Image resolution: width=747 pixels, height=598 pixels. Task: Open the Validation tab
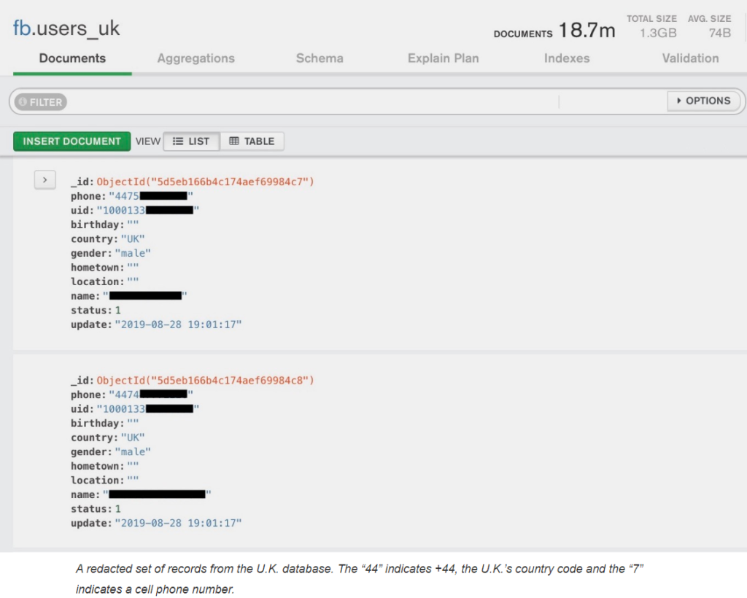coord(690,58)
